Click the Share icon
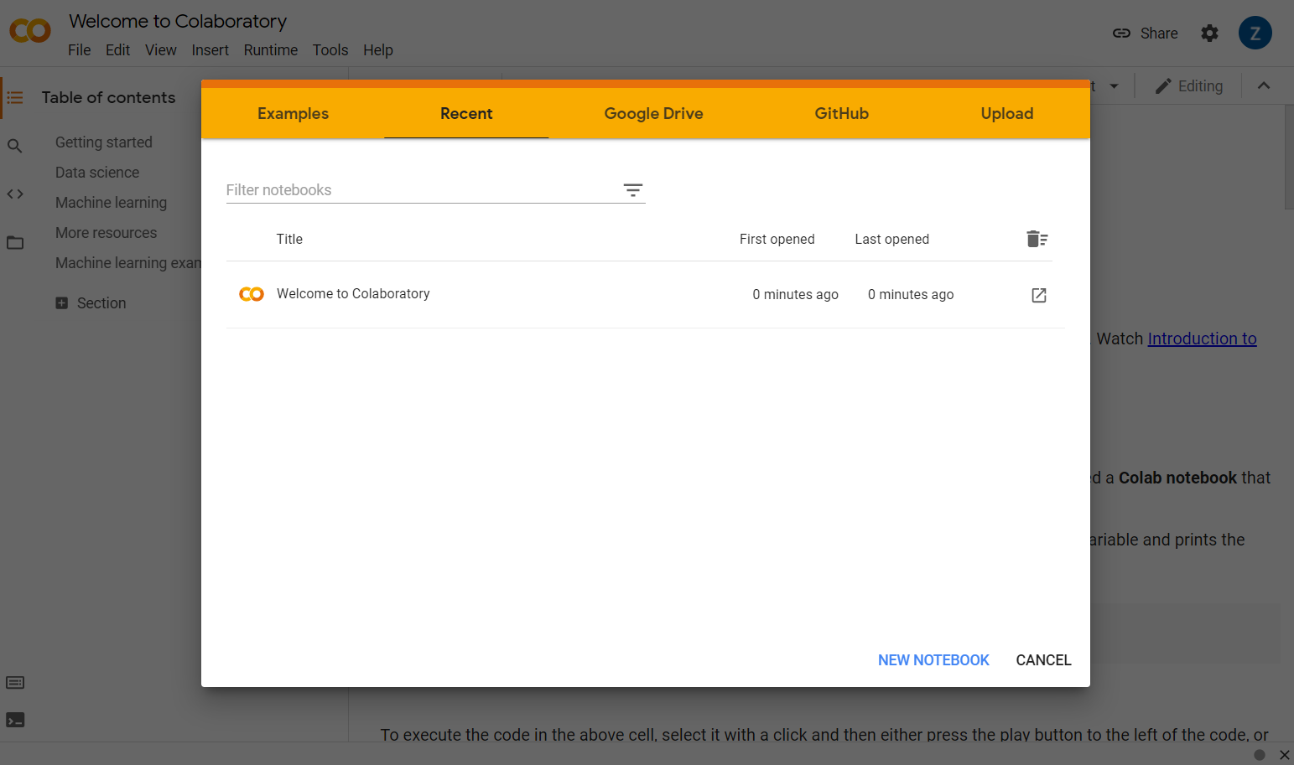Image resolution: width=1294 pixels, height=765 pixels. 1122,33
